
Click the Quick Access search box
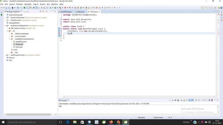tap(206, 8)
